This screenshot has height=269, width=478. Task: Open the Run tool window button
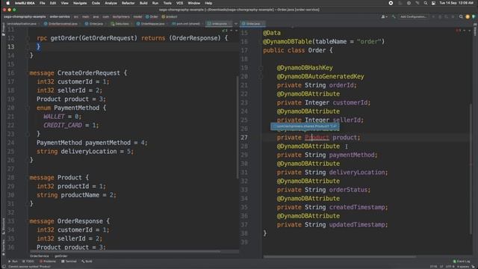pos(13,262)
